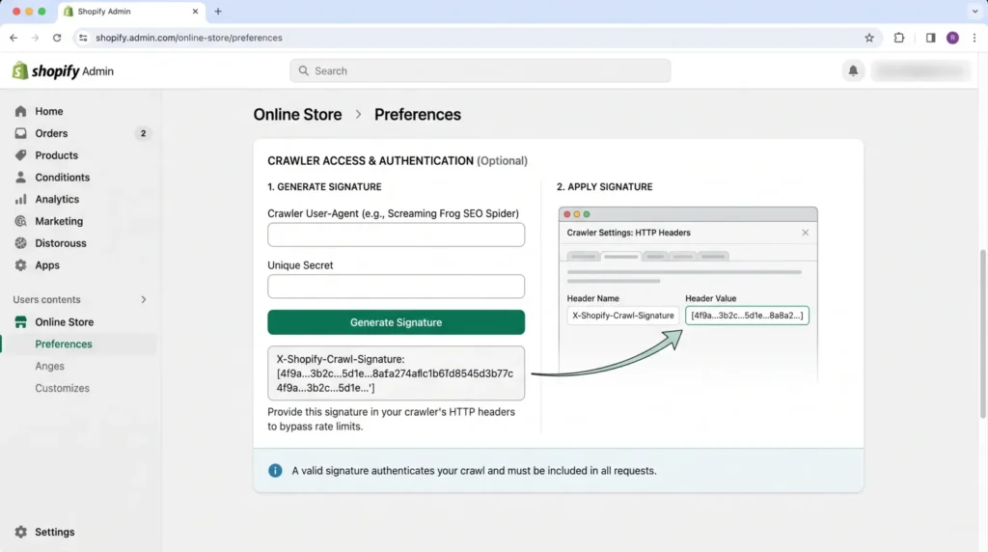Open browser extensions puzzle icon
This screenshot has height=552, width=988.
(x=899, y=38)
